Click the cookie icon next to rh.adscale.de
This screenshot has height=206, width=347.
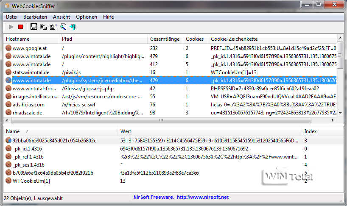point(8,112)
